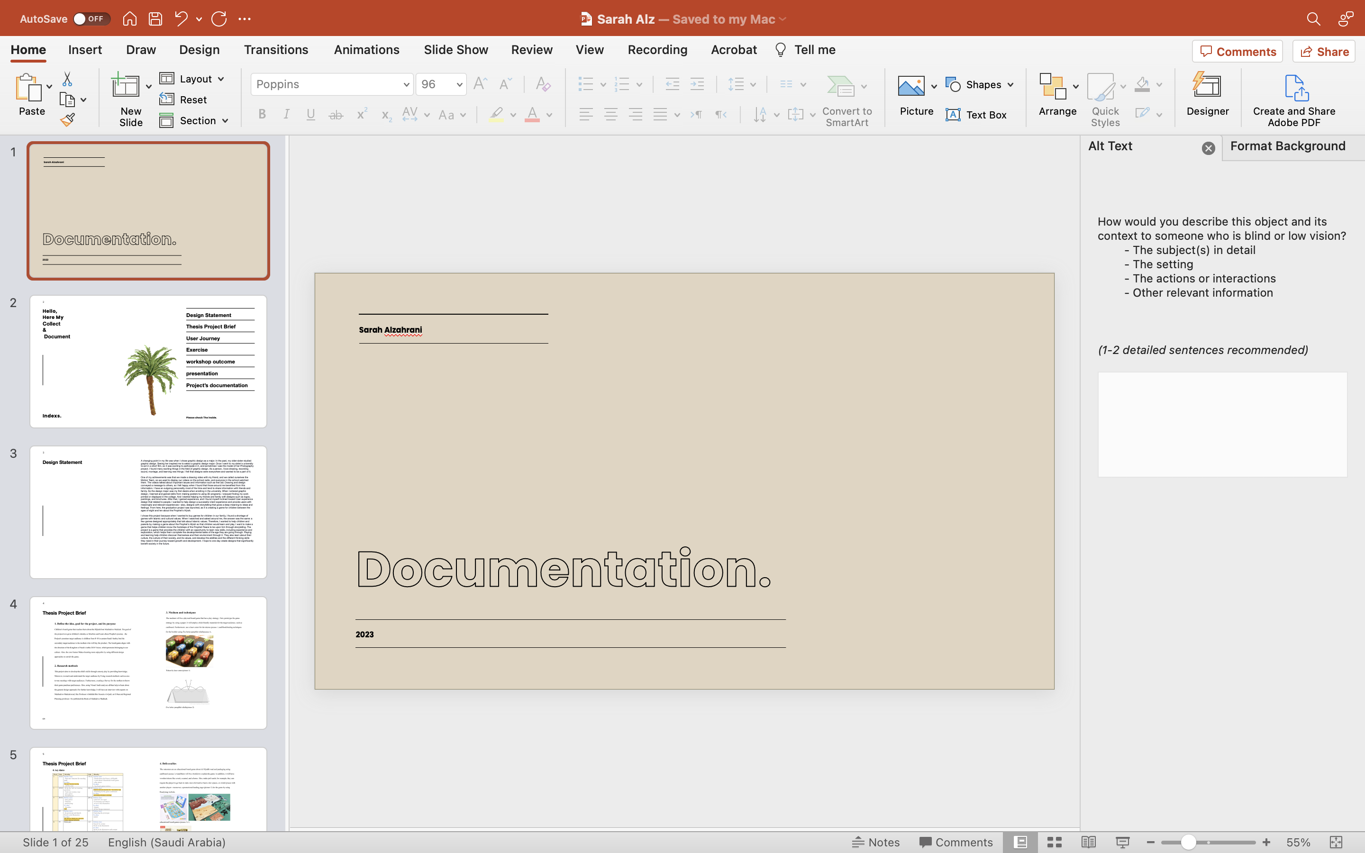Click the Reset slide button
The height and width of the screenshot is (853, 1365).
pyautogui.click(x=183, y=100)
